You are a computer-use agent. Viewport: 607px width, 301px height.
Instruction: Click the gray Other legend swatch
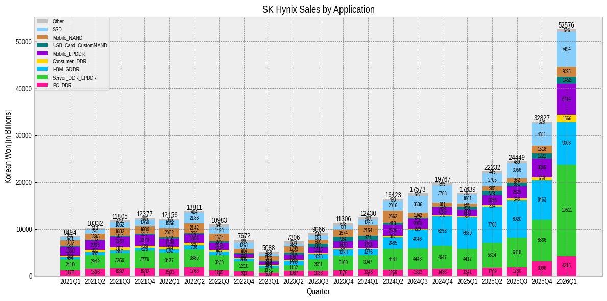click(42, 21)
